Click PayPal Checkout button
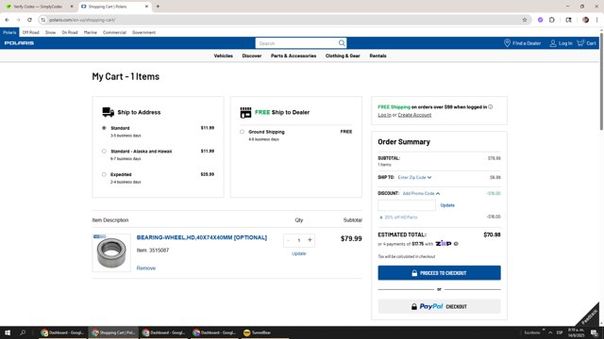 pyautogui.click(x=439, y=306)
